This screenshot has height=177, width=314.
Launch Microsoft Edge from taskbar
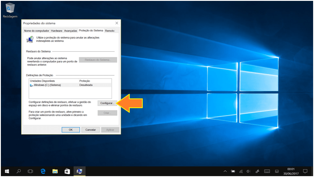tap(43, 171)
